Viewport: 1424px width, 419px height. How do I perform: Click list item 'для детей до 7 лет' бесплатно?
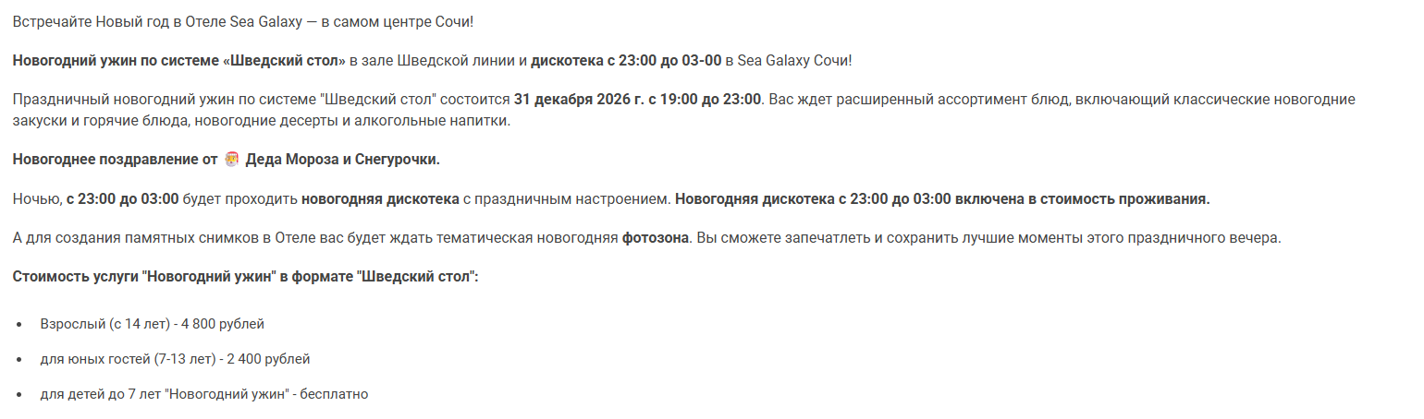(204, 394)
